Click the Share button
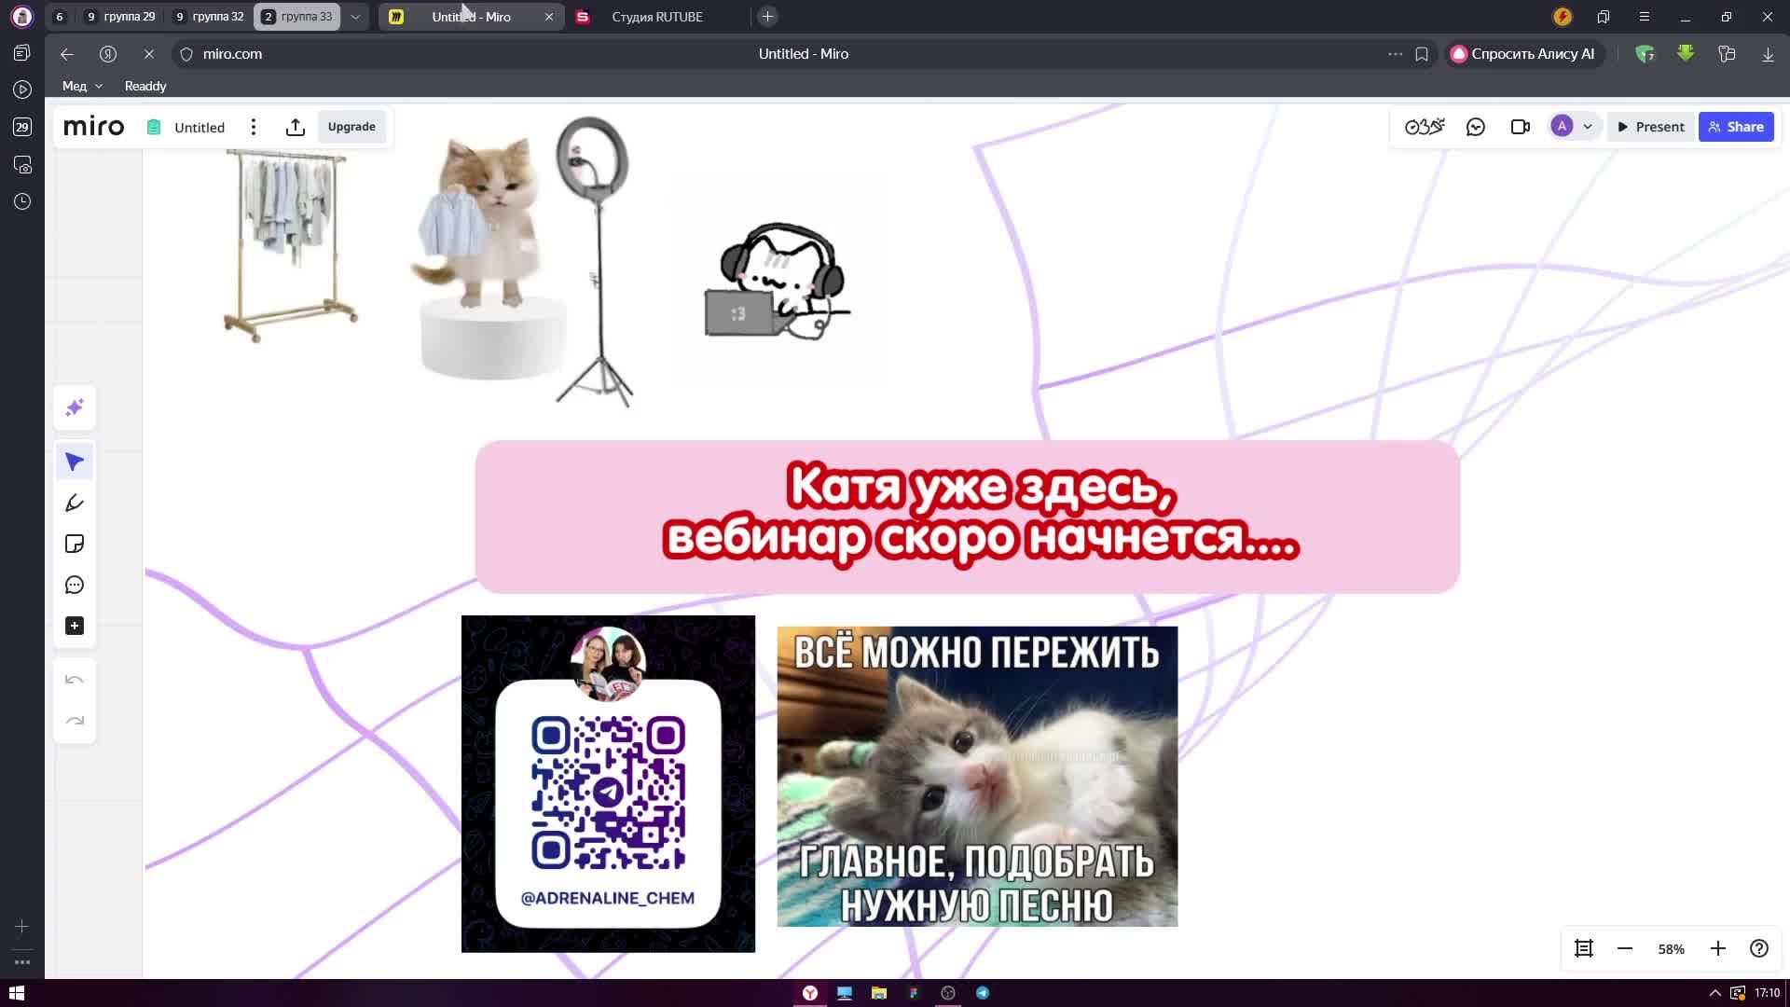 pyautogui.click(x=1735, y=127)
